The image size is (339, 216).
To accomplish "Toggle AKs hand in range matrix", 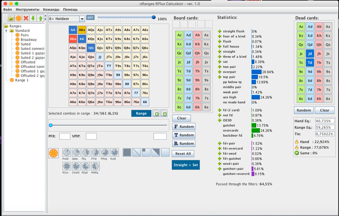I will tap(82, 30).
